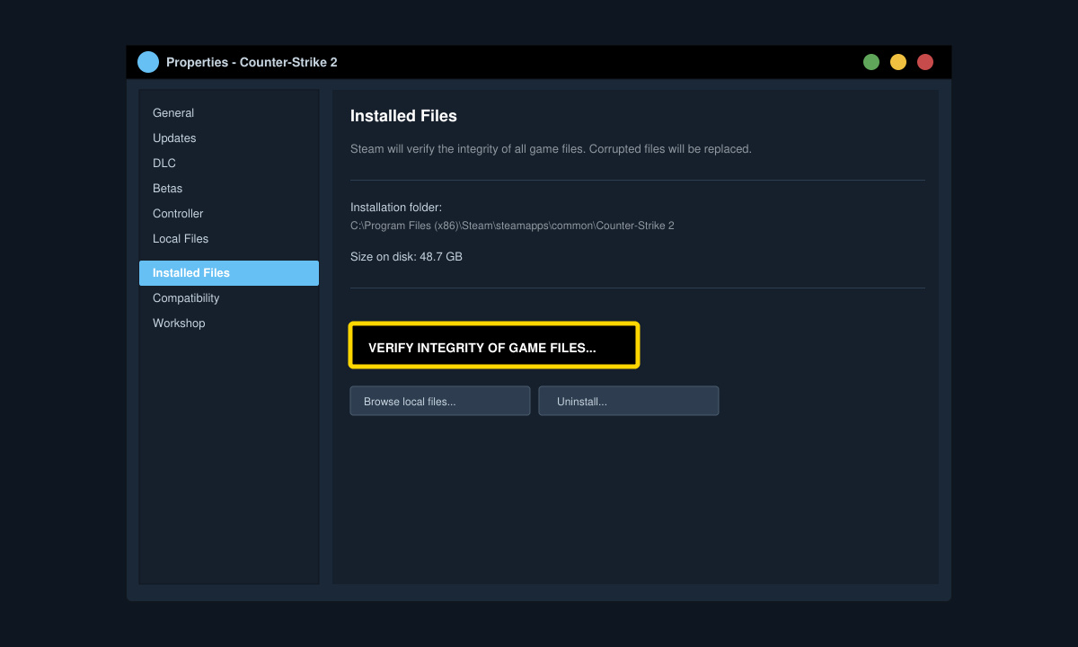Click the yellow window control dot
Viewport: 1078px width, 647px height.
898,62
